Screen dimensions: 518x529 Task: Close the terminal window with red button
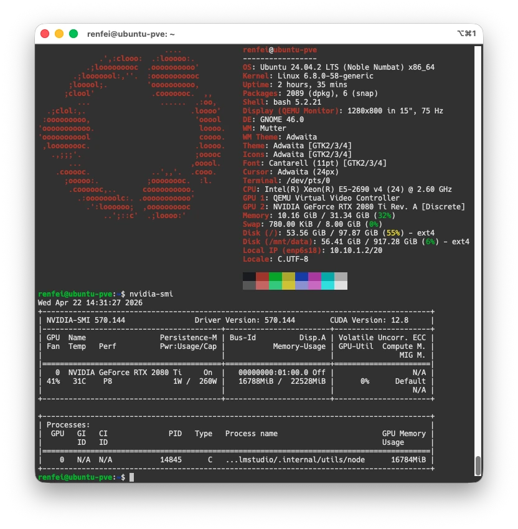tap(45, 34)
